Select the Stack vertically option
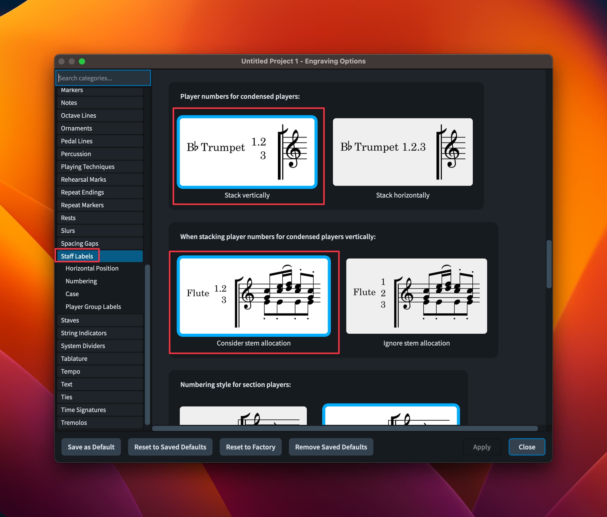607x517 pixels. pyautogui.click(x=247, y=152)
